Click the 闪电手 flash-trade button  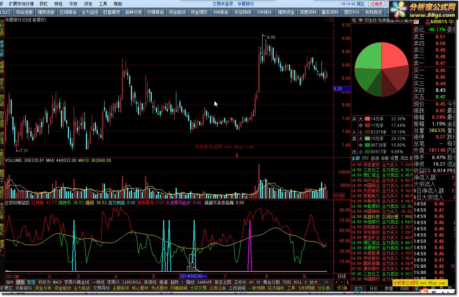click(x=376, y=4)
